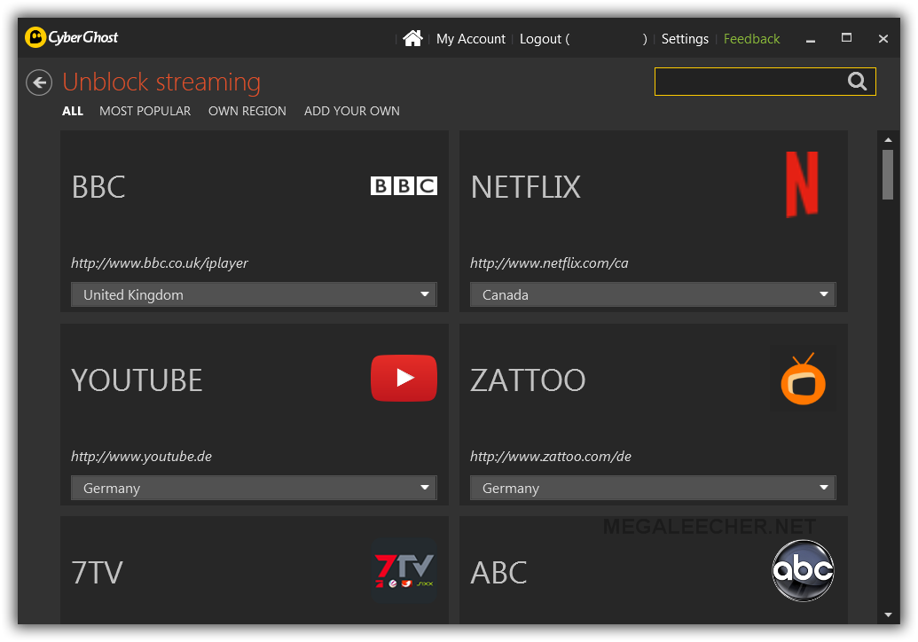Click the Netflix N logo
Image resolution: width=918 pixels, height=642 pixels.
click(802, 184)
